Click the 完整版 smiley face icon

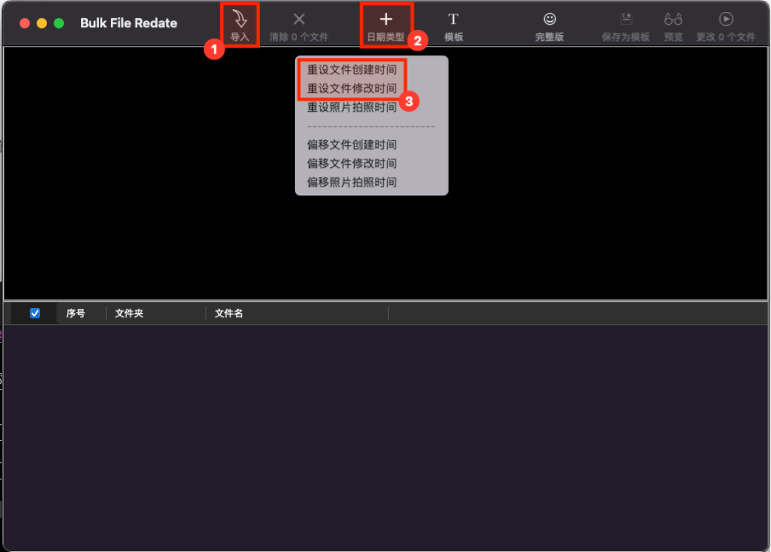click(549, 20)
